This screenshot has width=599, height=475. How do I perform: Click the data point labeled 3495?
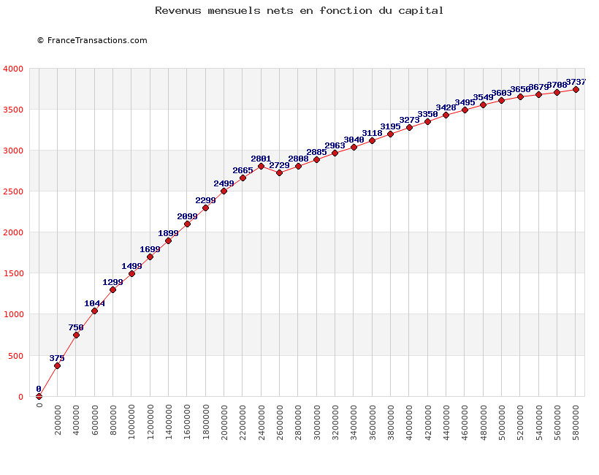[465, 110]
